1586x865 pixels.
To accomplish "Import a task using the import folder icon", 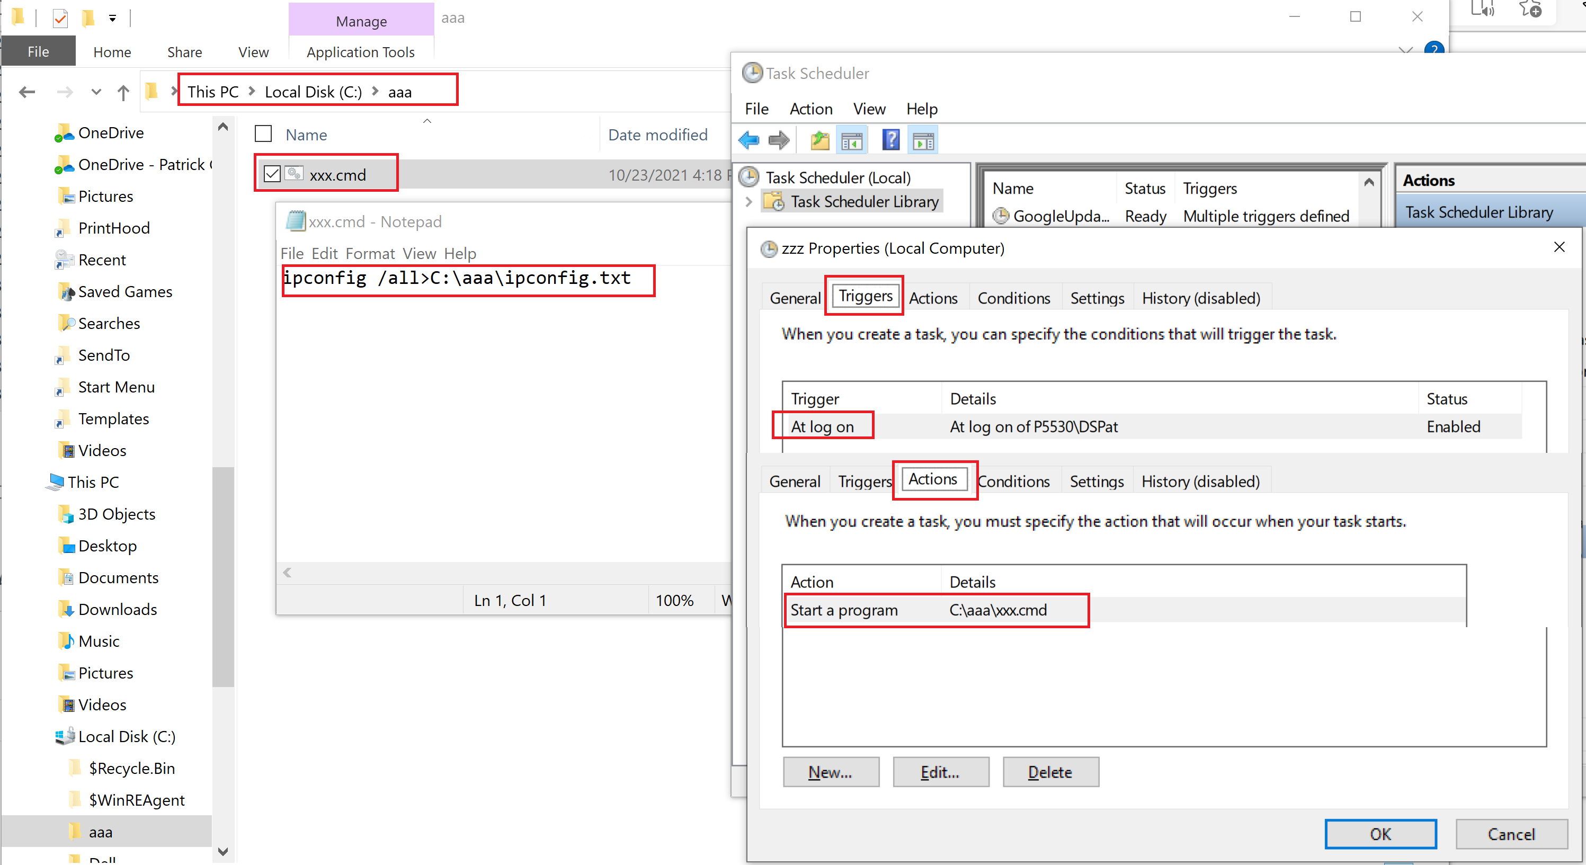I will pyautogui.click(x=819, y=140).
